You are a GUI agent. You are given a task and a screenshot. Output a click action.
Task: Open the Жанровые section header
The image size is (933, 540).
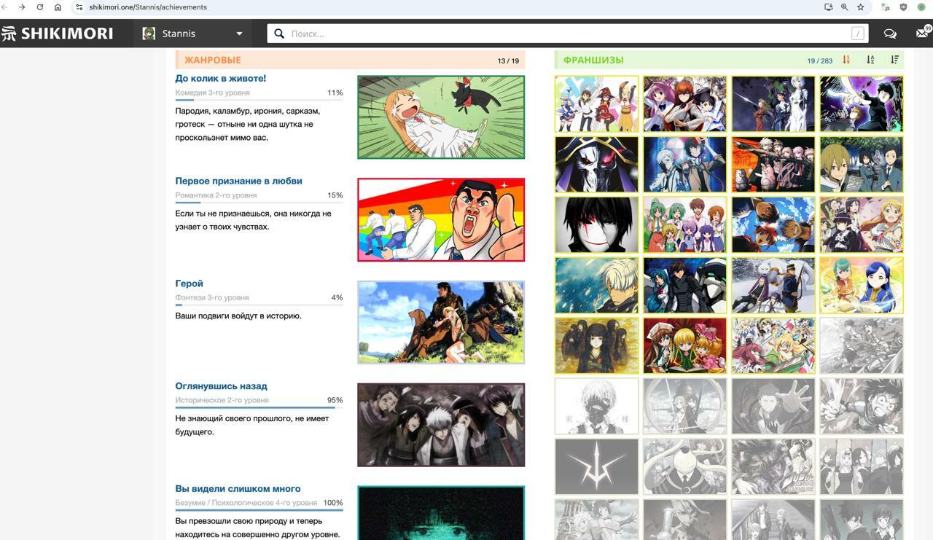[x=212, y=60]
